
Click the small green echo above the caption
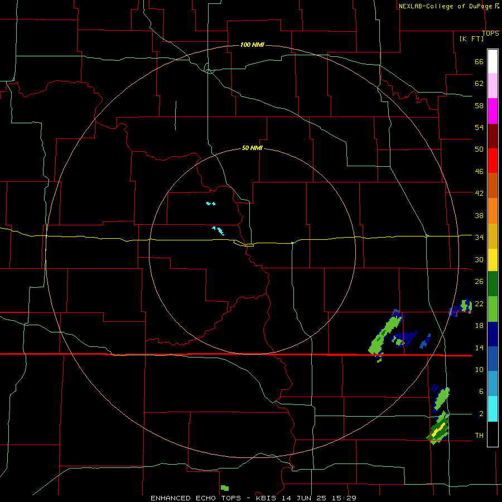225,488
